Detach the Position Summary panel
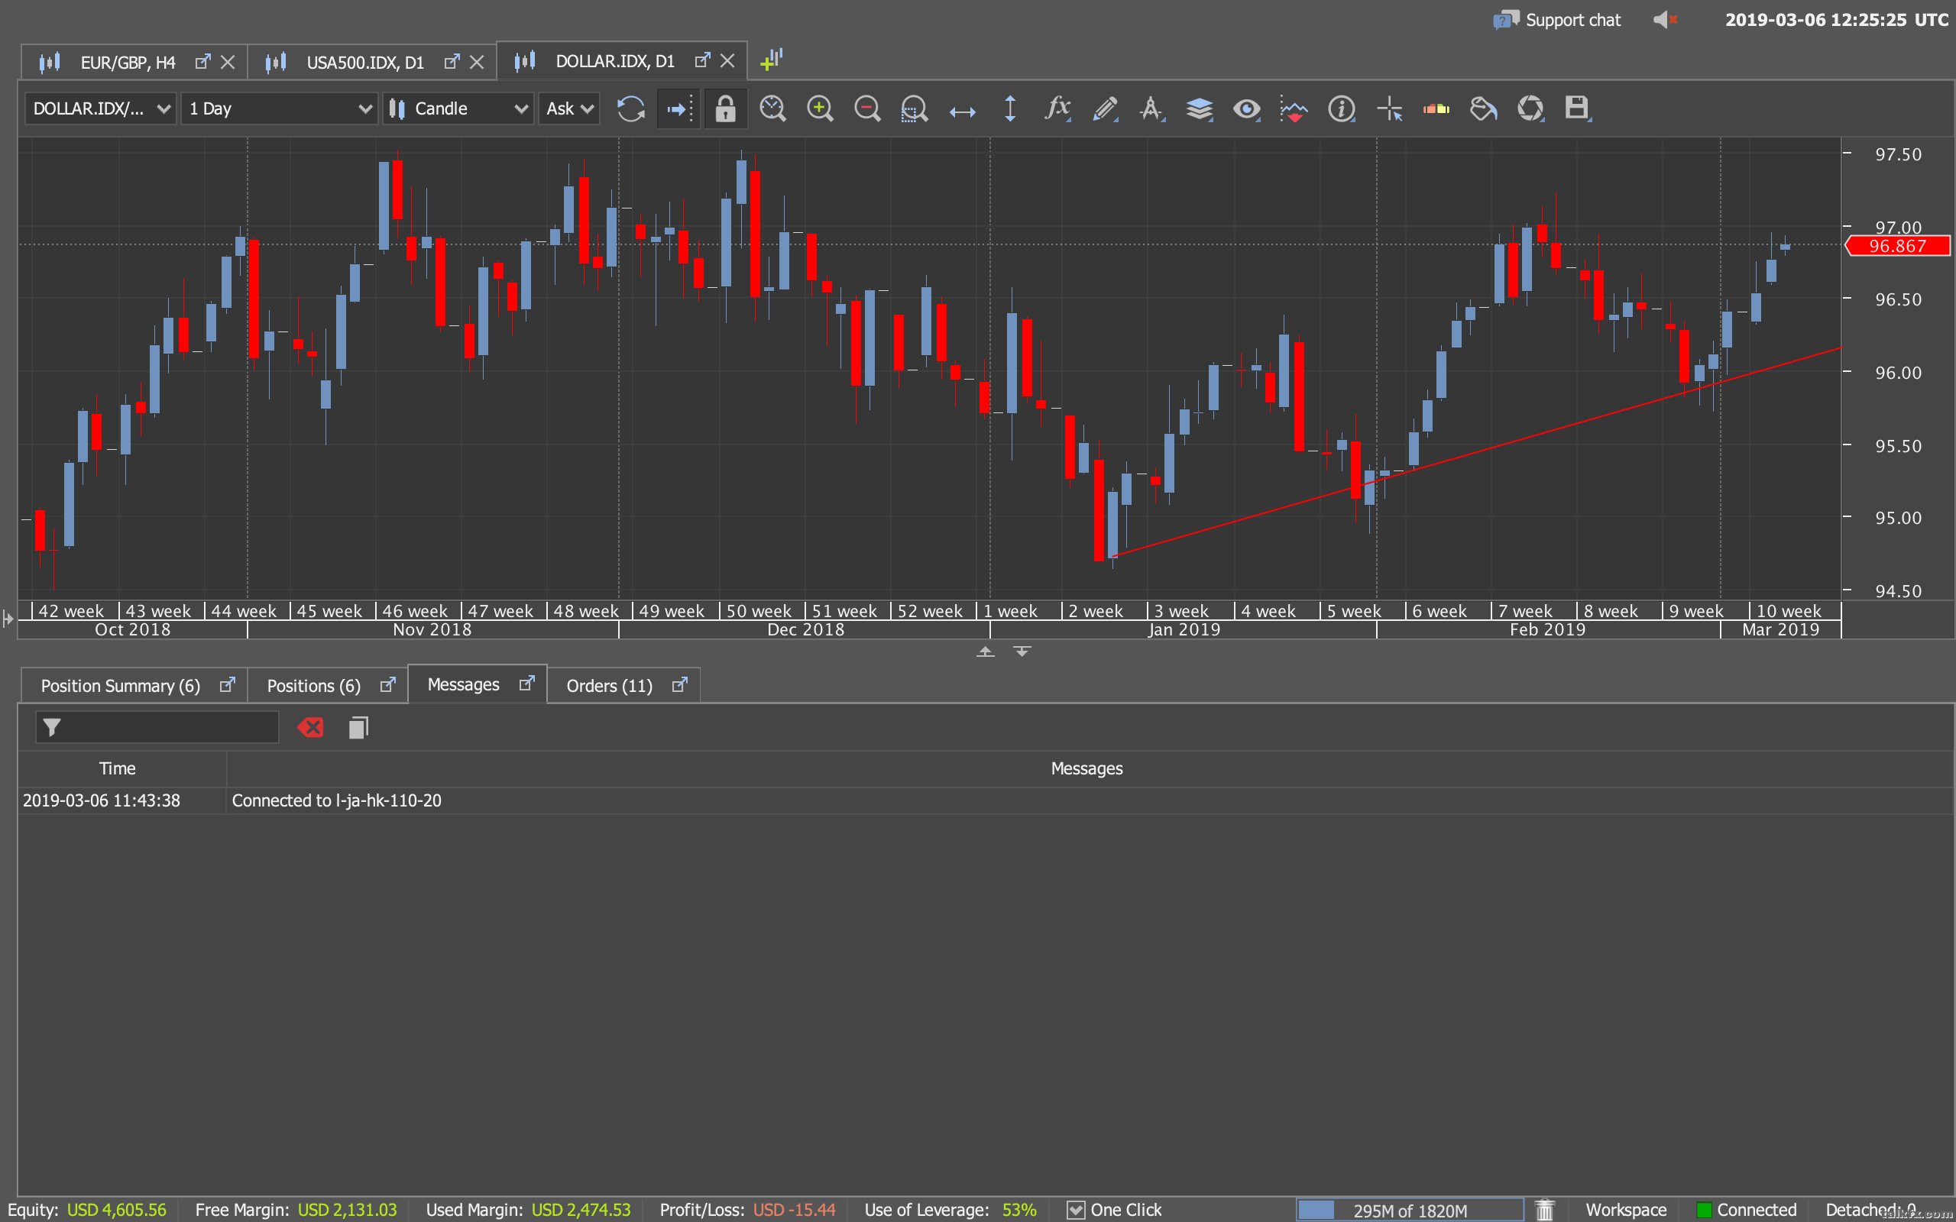This screenshot has height=1222, width=1956. click(228, 685)
